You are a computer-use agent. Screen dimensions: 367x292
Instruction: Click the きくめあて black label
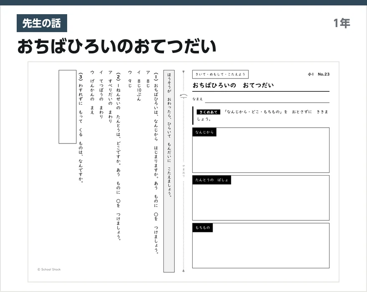point(208,112)
